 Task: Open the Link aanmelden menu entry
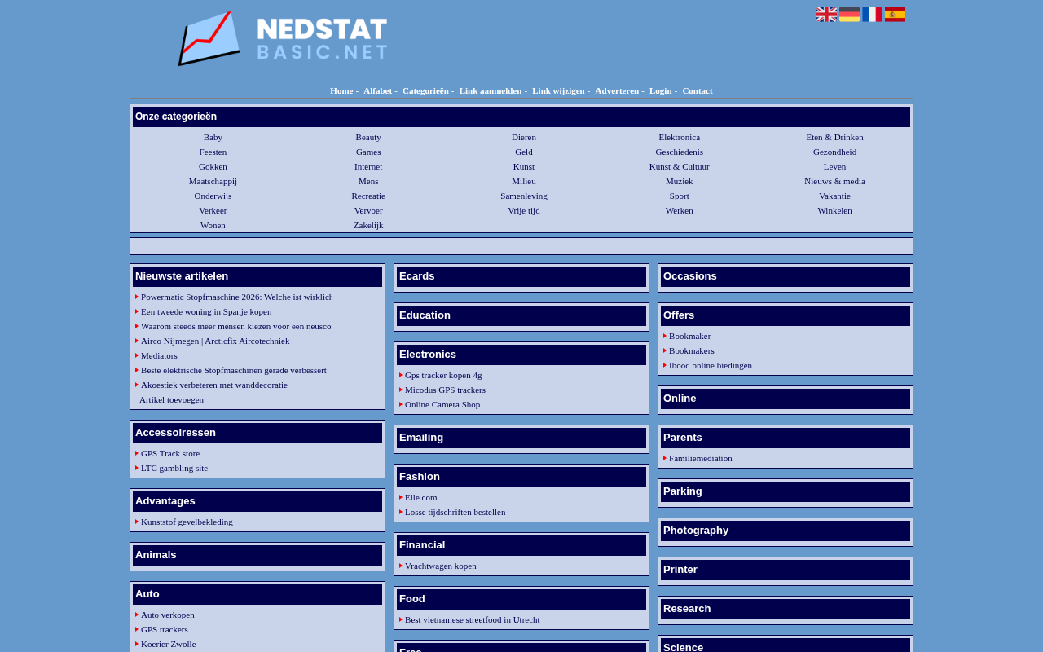point(491,90)
